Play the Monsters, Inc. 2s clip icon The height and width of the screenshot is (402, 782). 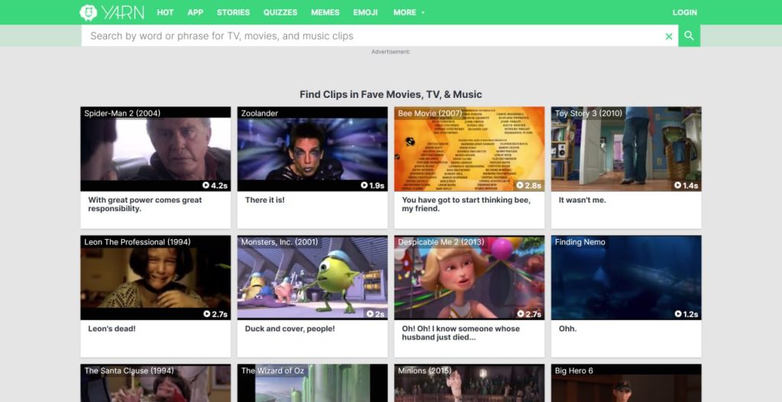point(370,314)
